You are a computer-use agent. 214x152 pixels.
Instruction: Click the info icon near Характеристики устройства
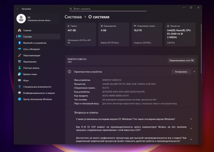pos(69,72)
